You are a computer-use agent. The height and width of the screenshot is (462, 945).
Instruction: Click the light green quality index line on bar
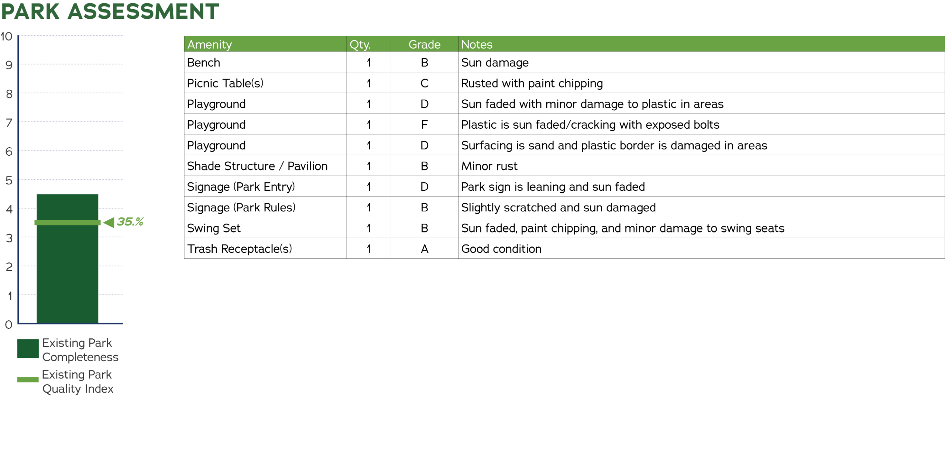[x=67, y=223]
